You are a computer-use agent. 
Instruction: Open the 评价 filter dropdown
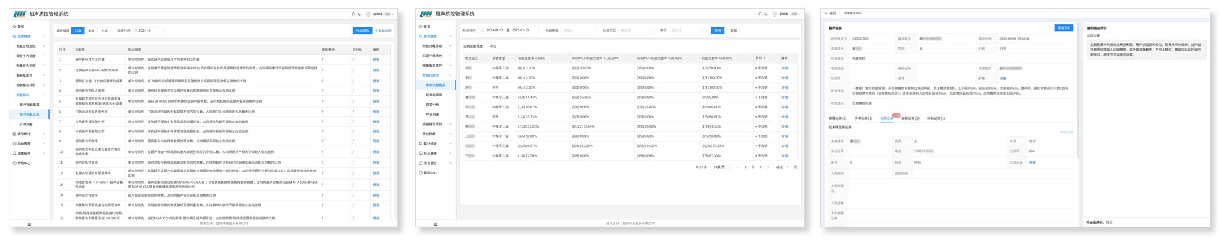click(686, 31)
